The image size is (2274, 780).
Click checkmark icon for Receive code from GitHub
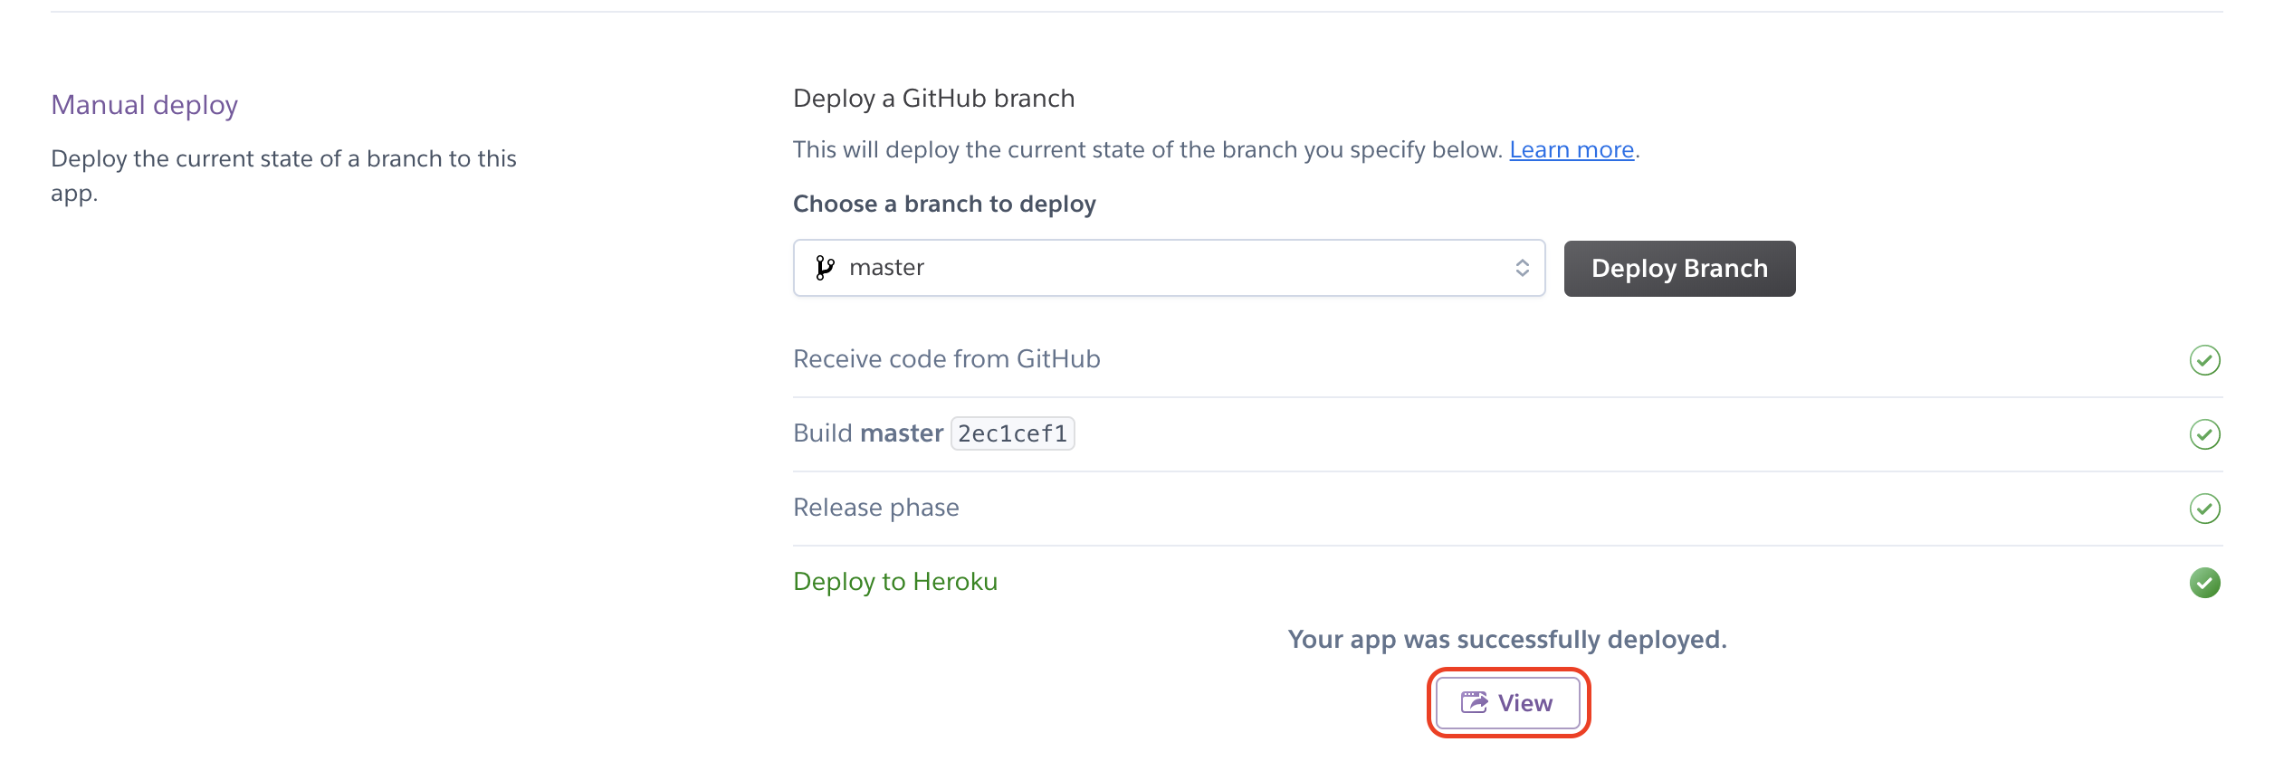pyautogui.click(x=2204, y=360)
